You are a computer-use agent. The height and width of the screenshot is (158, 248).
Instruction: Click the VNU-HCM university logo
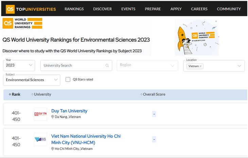pyautogui.click(x=40, y=139)
